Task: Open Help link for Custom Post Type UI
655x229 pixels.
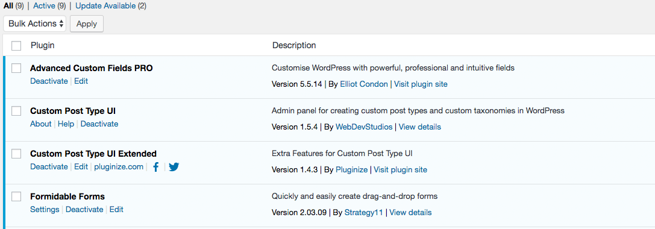Action: (66, 124)
